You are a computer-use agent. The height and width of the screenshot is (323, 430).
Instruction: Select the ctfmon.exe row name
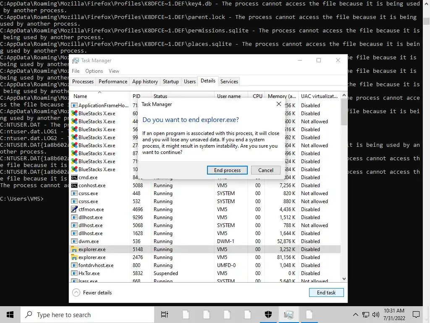pos(91,209)
